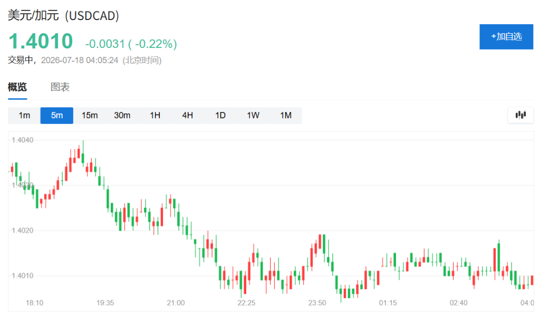Select the 15m interval

tap(90, 115)
